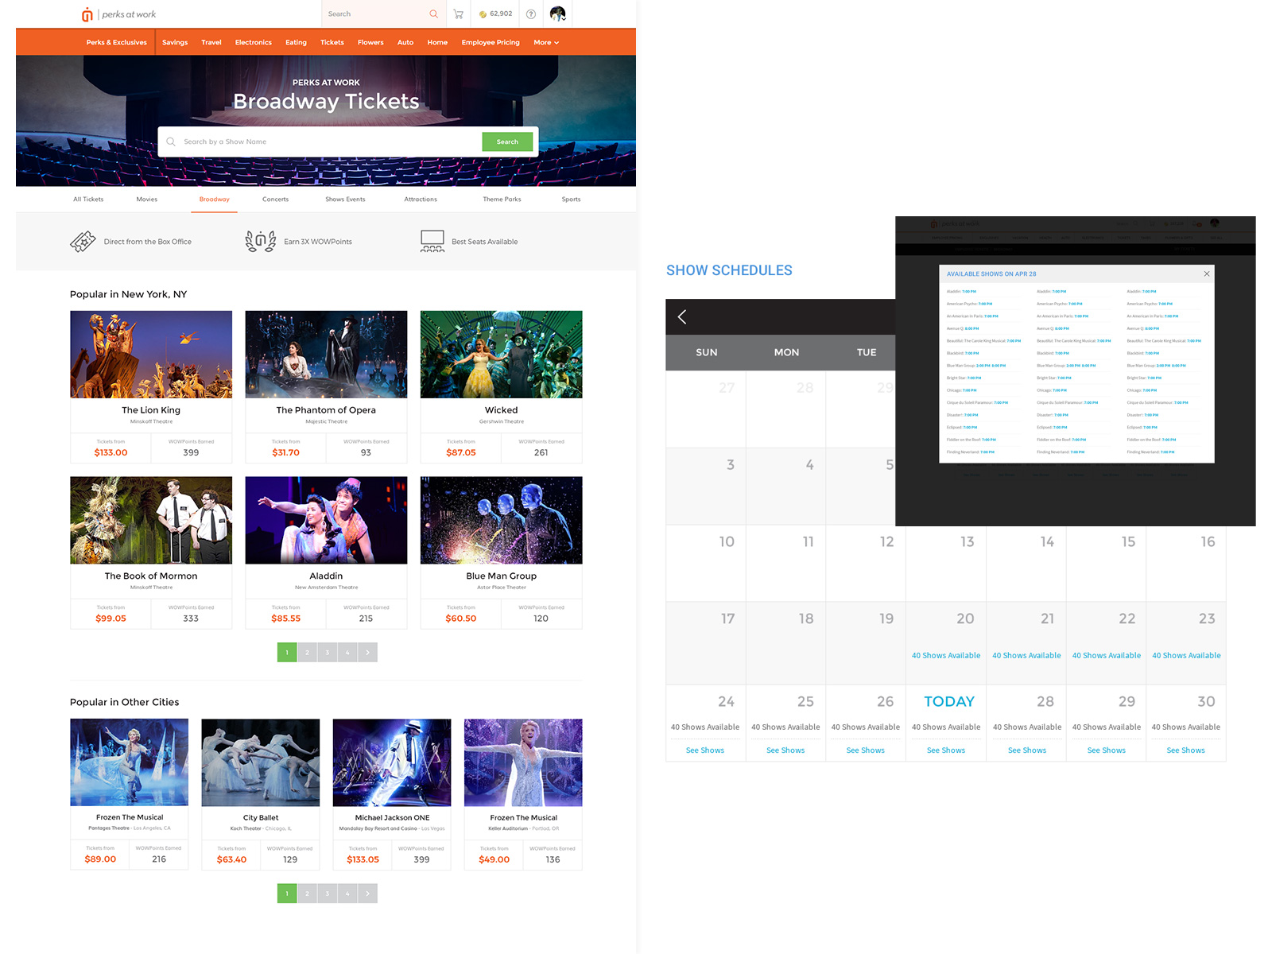Open the Theme Parks tab
The width and height of the screenshot is (1272, 954).
(502, 200)
